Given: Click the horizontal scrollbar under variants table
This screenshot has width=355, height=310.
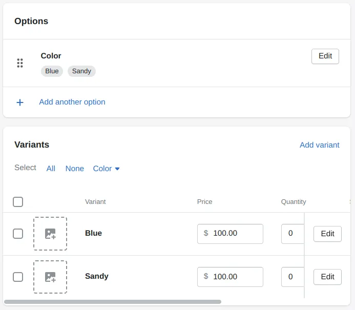Looking at the screenshot, I should pos(113,302).
